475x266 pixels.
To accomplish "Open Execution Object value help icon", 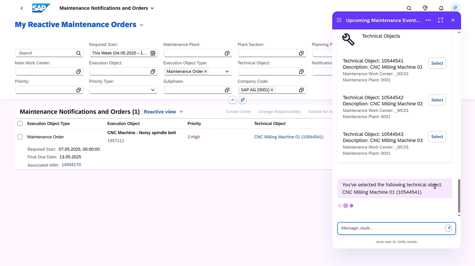I will pos(153,71).
